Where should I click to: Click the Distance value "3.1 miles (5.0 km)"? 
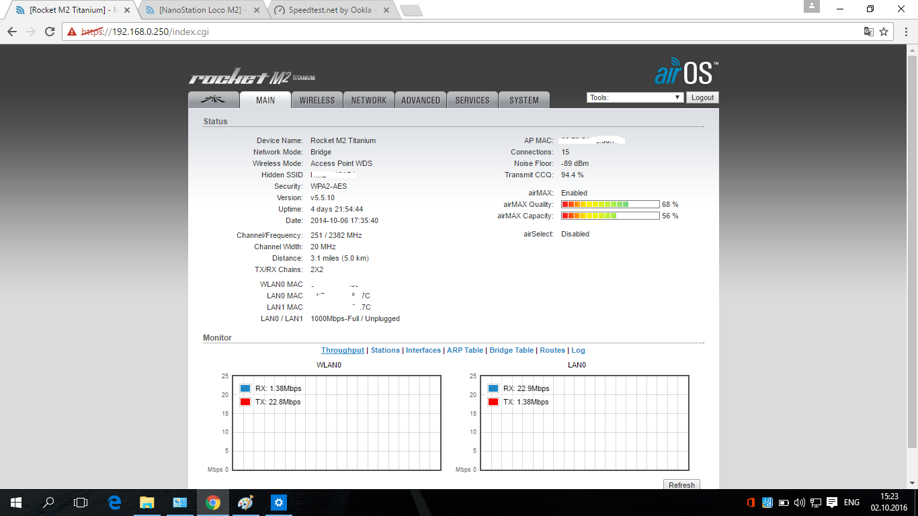339,258
